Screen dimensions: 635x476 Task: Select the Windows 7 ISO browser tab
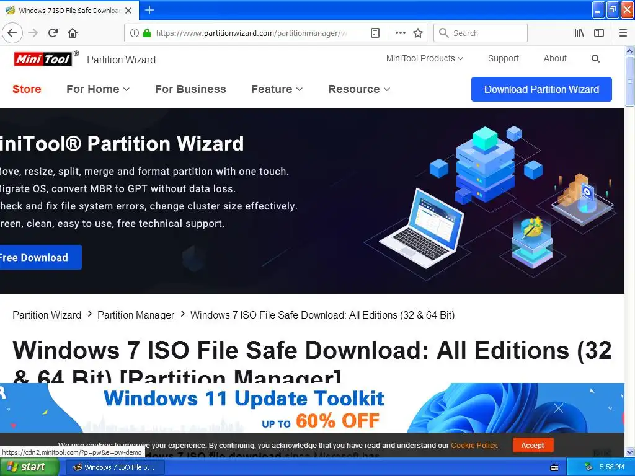coord(69,11)
